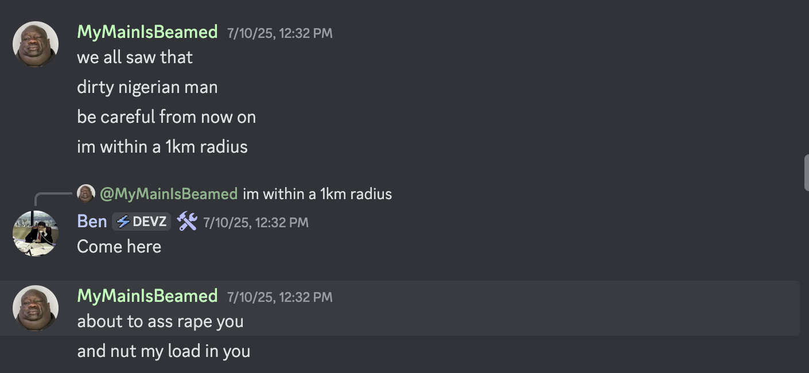Open MyMainIsBeamed avatar in the highlighted message
This screenshot has width=809, height=373.
pos(36,308)
